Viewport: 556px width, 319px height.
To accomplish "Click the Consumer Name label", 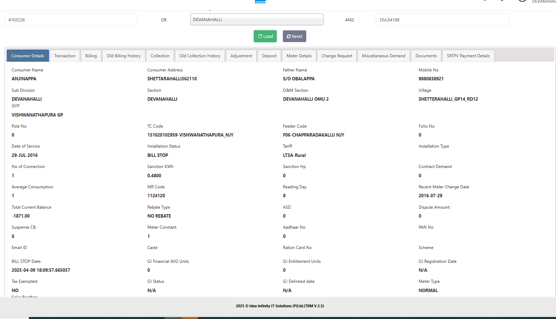I will (x=28, y=70).
